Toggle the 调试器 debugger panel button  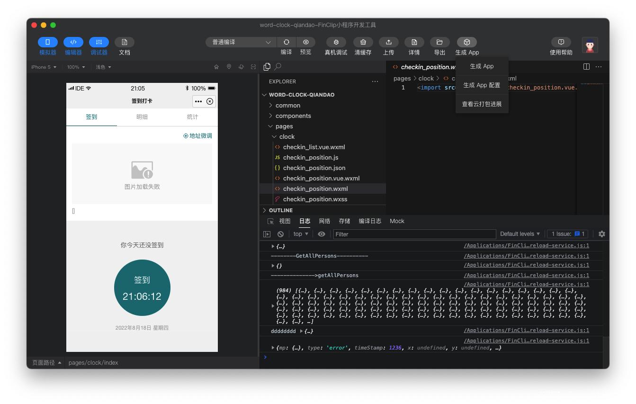pos(99,42)
